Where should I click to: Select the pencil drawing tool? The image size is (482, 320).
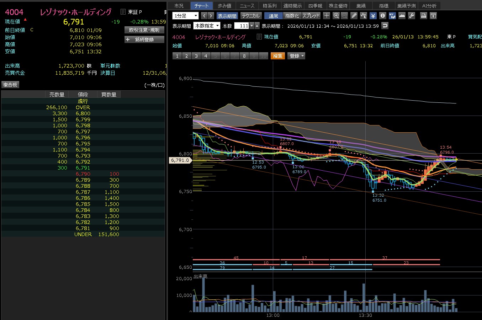354,16
